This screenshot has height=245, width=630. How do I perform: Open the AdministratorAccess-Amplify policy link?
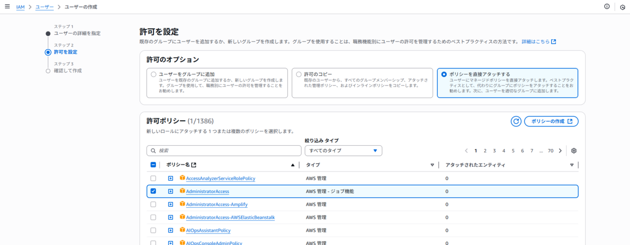pos(217,204)
